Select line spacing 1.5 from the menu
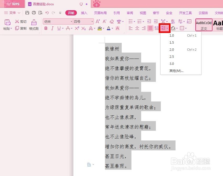 [x=172, y=42]
